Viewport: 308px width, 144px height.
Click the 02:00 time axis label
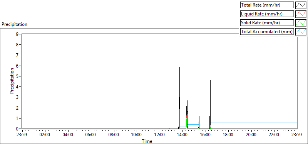tap(45, 135)
